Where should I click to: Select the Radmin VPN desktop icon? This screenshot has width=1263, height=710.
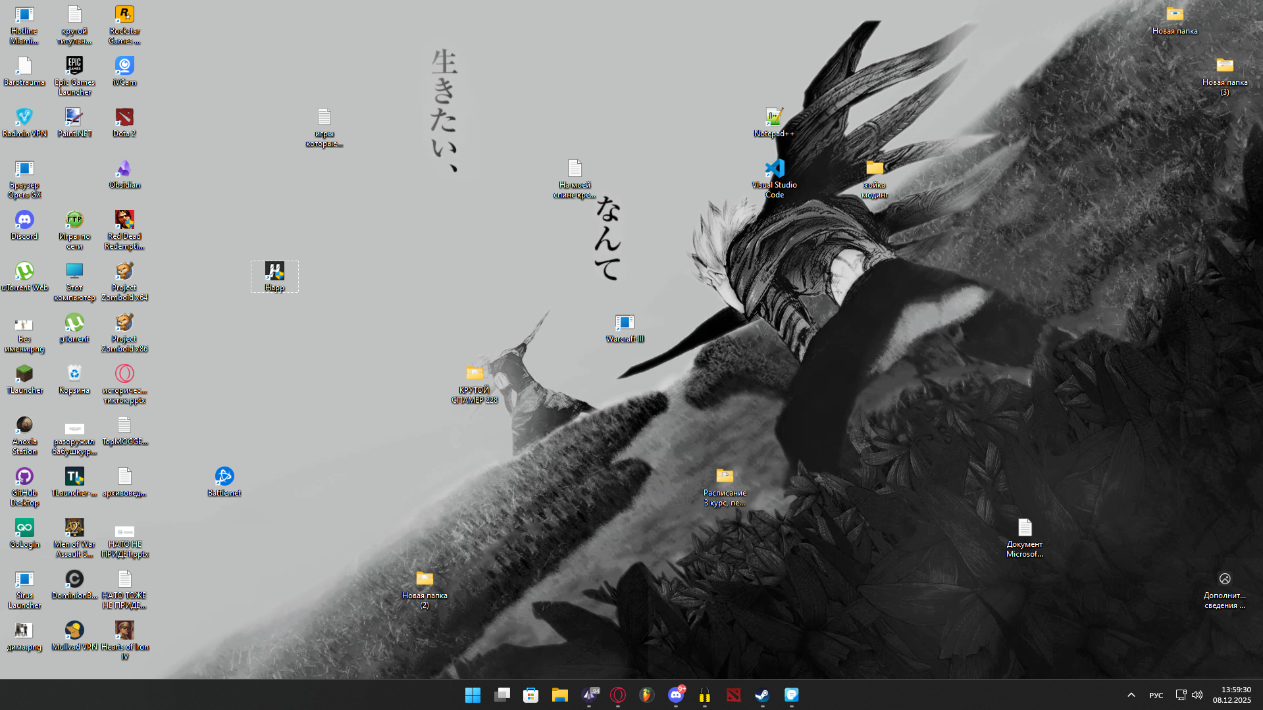[24, 123]
